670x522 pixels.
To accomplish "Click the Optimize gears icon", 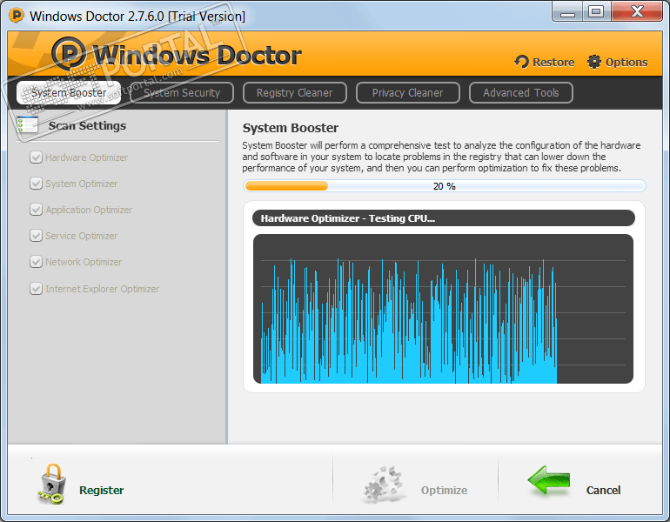I will pyautogui.click(x=383, y=484).
